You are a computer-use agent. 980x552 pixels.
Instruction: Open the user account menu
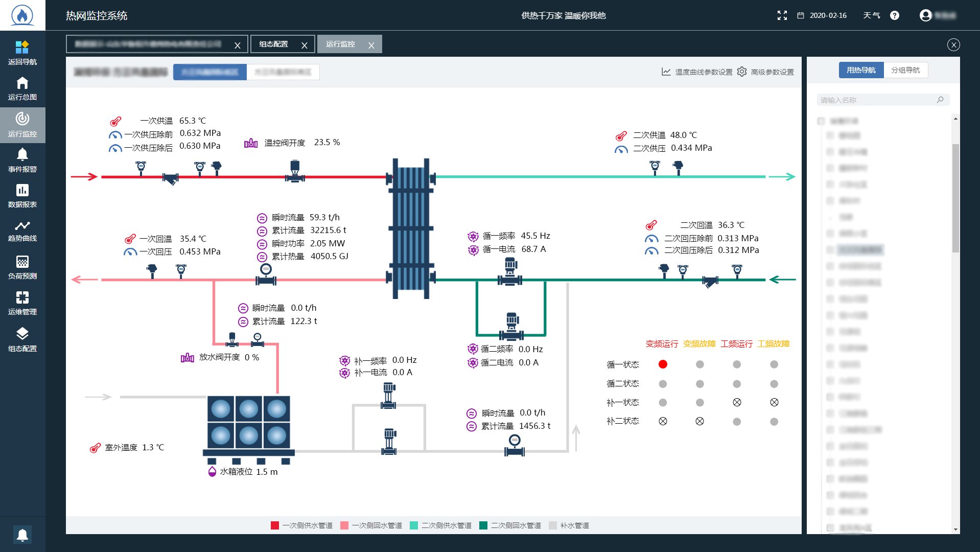pos(925,15)
